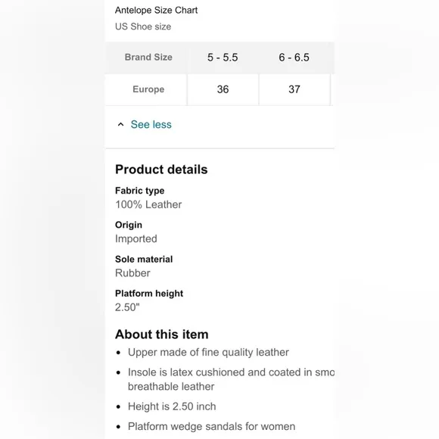Click the Product details heading
The height and width of the screenshot is (439, 439).
161,170
